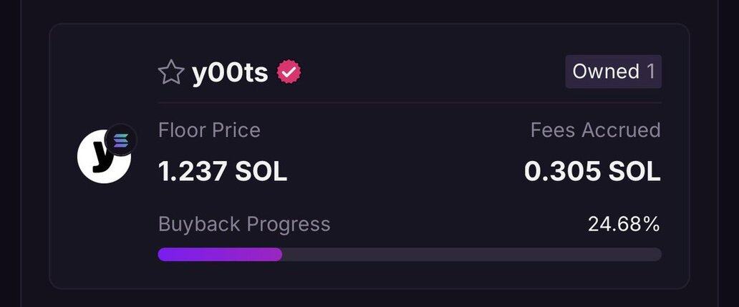739x307 pixels.
Task: Click the number 1 in the Owned badge
Action: tap(650, 72)
